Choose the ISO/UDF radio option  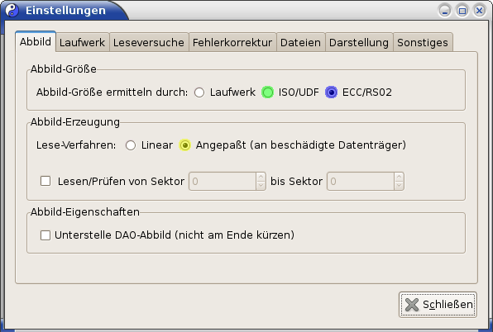267,92
